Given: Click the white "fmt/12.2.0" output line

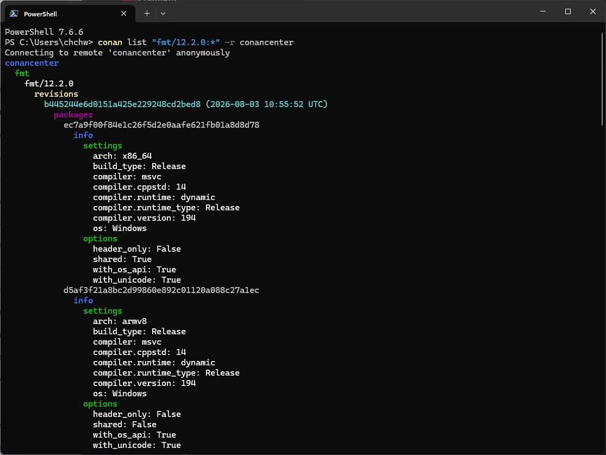Looking at the screenshot, I should [x=49, y=84].
